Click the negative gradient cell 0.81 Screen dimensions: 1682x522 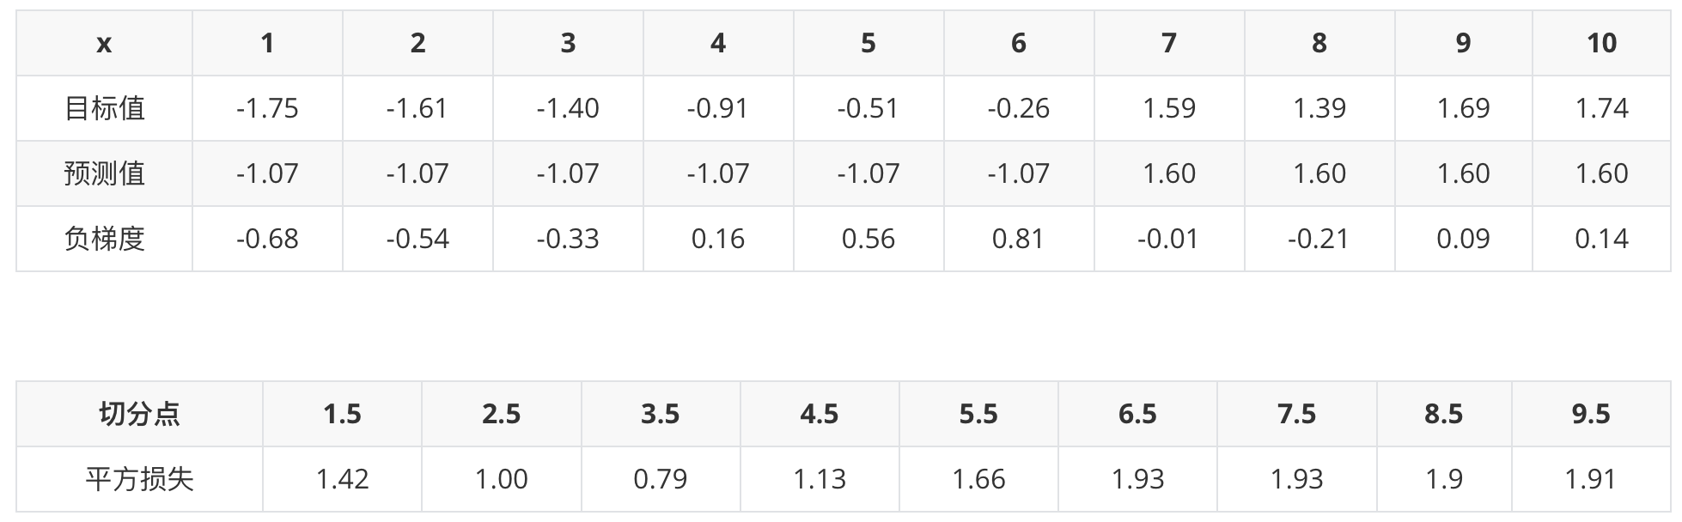point(1018,239)
